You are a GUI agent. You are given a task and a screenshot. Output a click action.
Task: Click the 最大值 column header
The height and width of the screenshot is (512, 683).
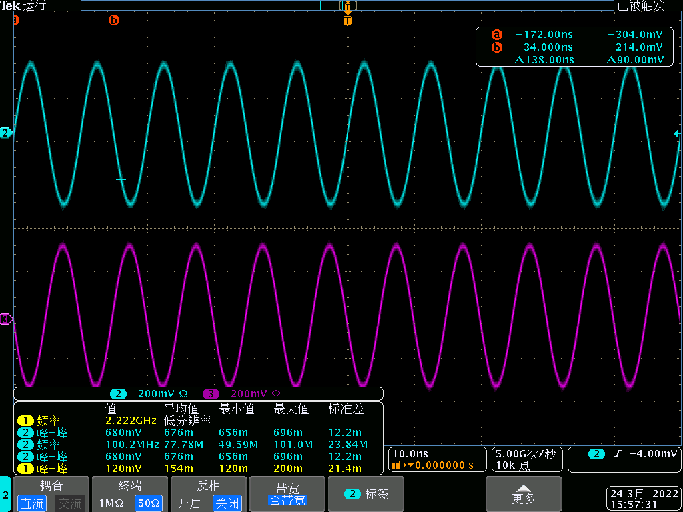[291, 409]
